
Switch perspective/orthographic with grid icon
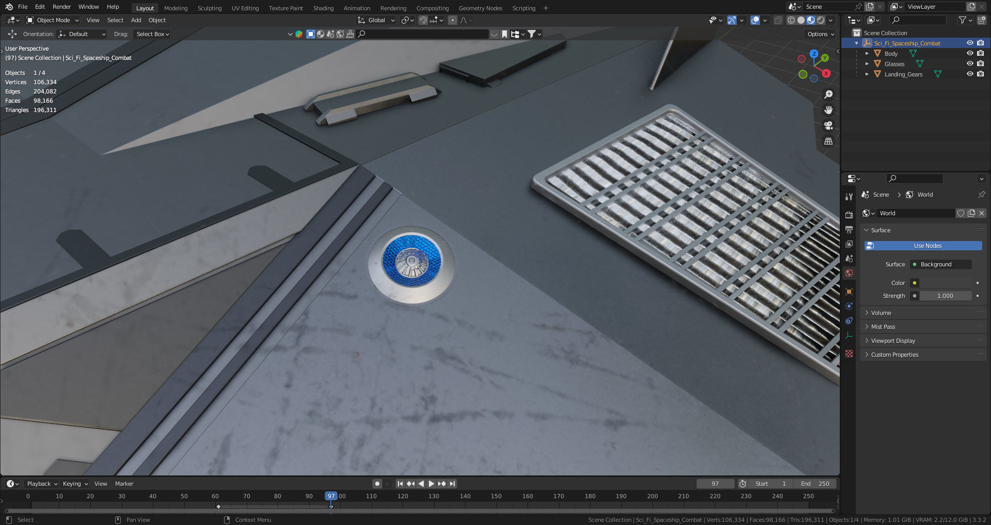coord(828,141)
